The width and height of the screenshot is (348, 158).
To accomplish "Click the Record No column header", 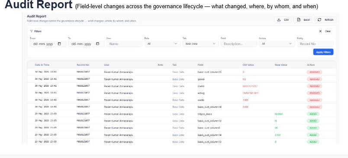I will [x=83, y=65].
